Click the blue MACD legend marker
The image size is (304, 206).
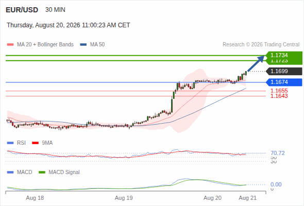10,173
